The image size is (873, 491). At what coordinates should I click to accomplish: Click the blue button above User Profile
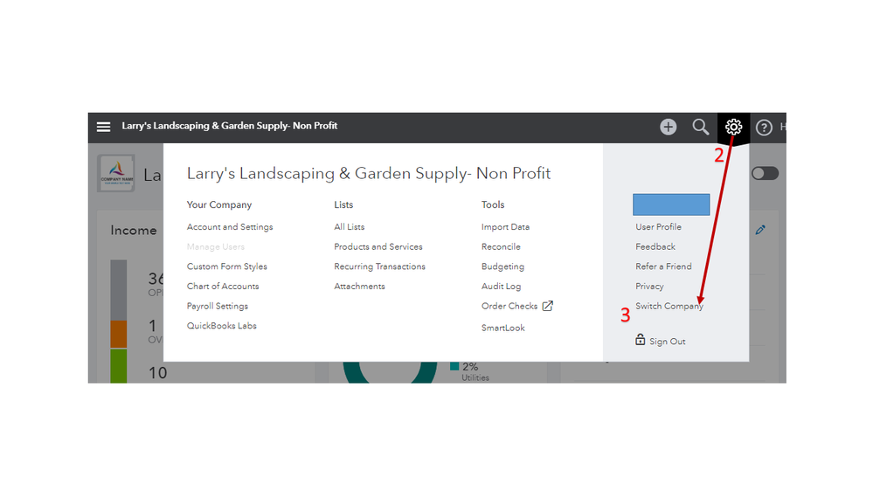coord(671,204)
